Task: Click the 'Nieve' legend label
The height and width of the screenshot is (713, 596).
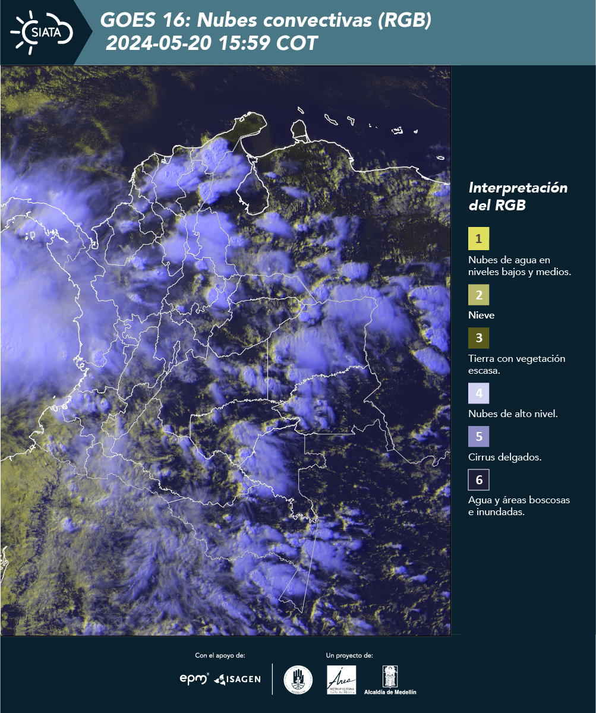Action: tap(481, 316)
